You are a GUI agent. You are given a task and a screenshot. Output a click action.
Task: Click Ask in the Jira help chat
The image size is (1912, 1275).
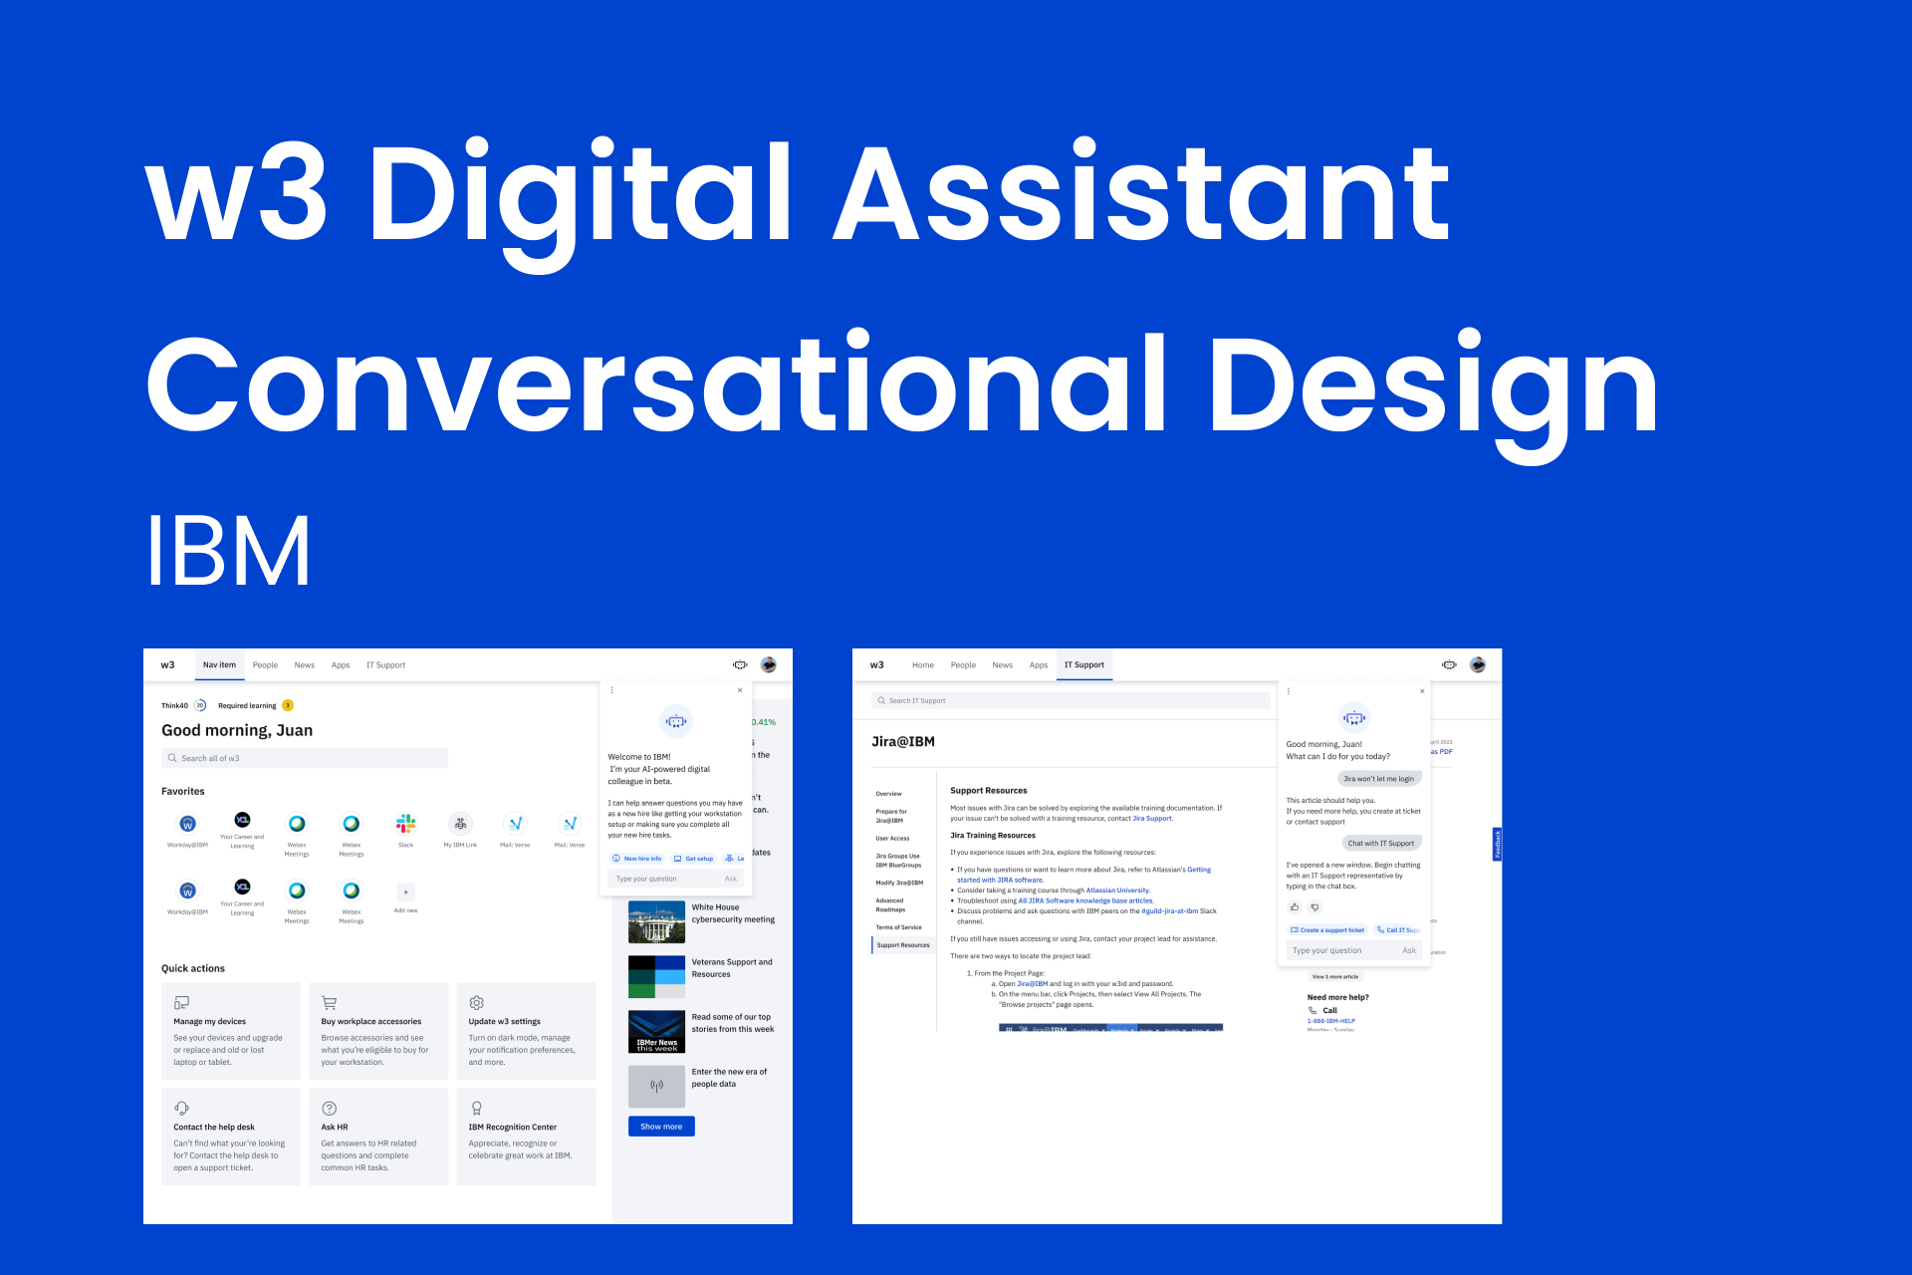click(x=1409, y=950)
